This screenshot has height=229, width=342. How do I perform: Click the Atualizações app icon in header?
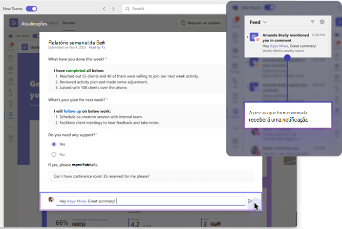click(14, 23)
